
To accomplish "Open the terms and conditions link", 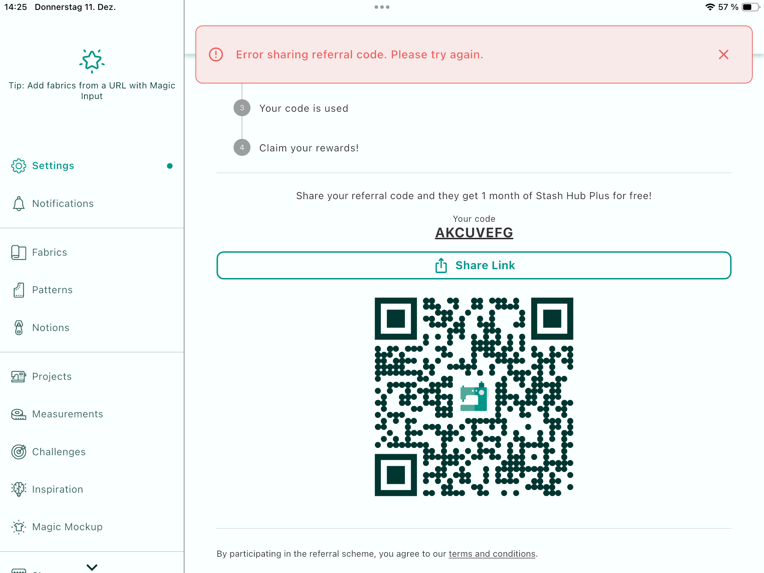I will tap(492, 554).
